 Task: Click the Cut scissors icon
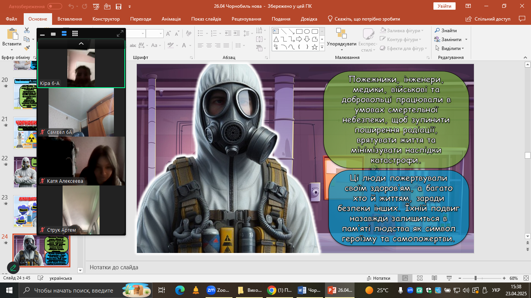(x=27, y=30)
